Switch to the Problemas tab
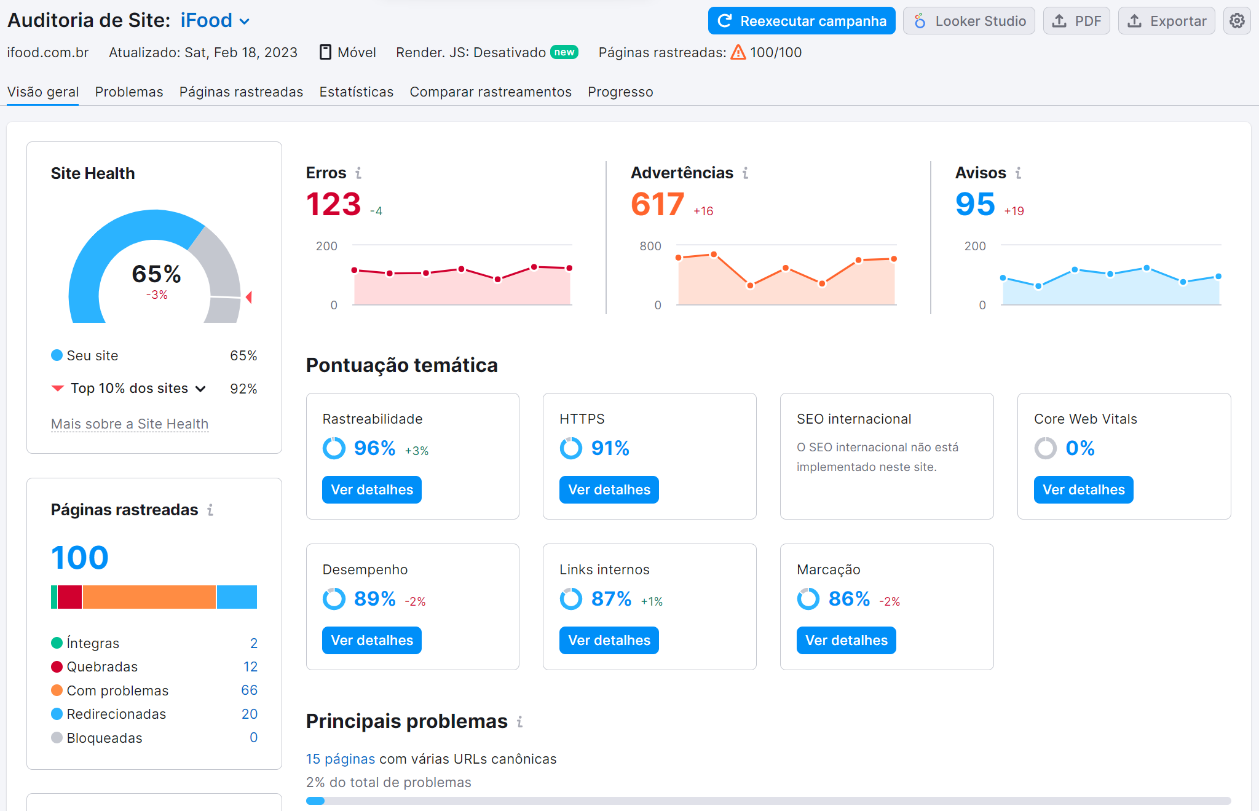Screen dimensions: 1259x811 [x=128, y=92]
